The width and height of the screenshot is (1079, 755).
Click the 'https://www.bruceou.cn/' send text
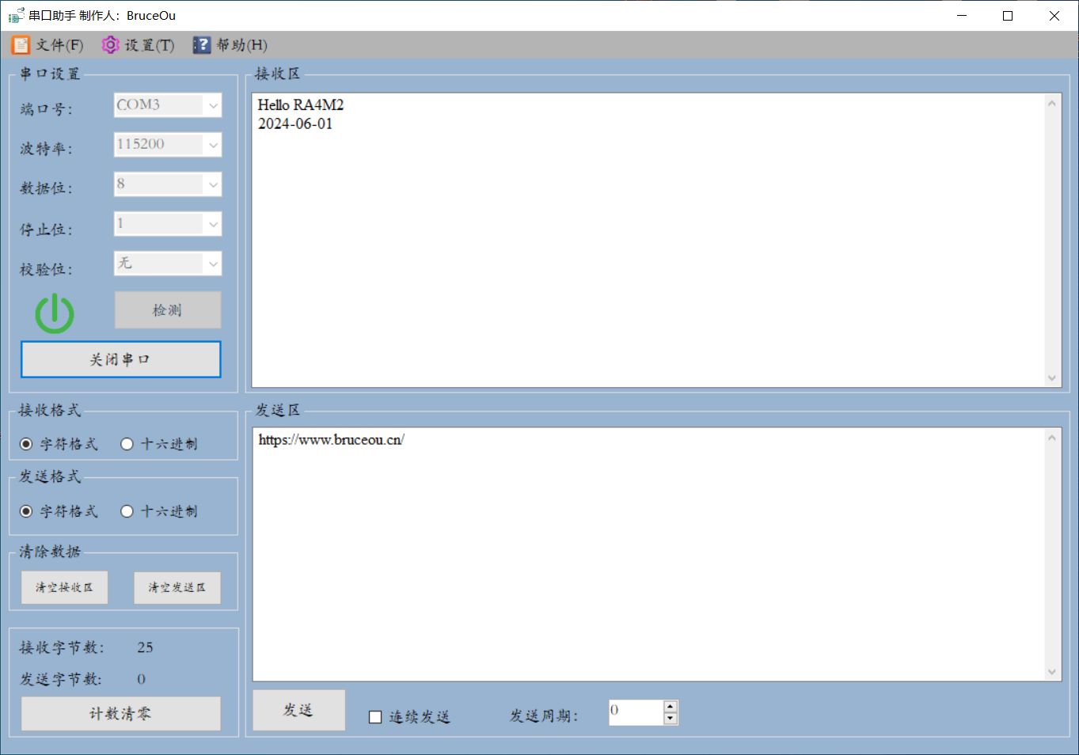(x=331, y=440)
